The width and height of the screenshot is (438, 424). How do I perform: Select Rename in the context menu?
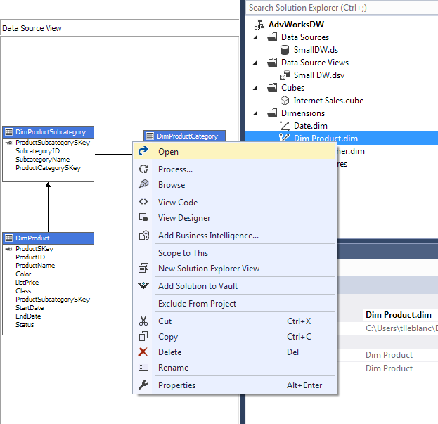(173, 367)
